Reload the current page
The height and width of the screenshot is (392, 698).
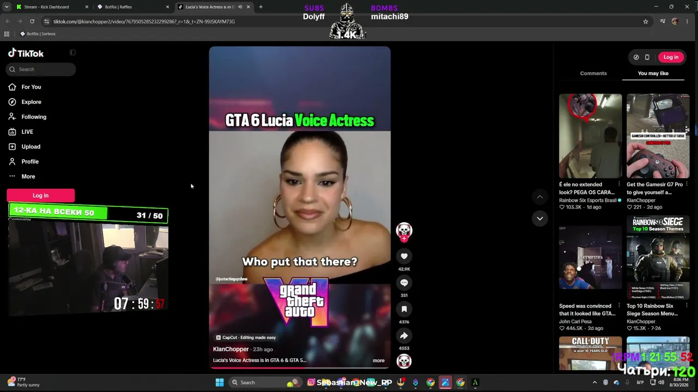click(32, 21)
